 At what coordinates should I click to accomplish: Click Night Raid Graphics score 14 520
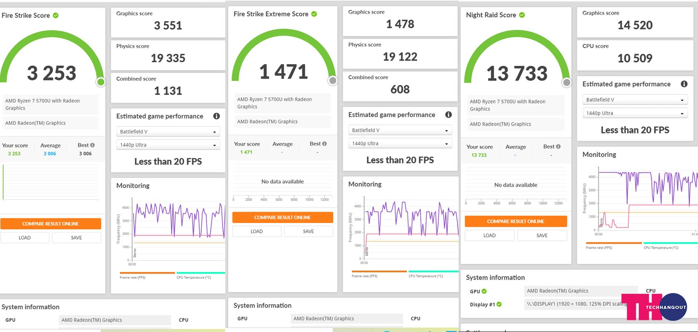tap(635, 25)
